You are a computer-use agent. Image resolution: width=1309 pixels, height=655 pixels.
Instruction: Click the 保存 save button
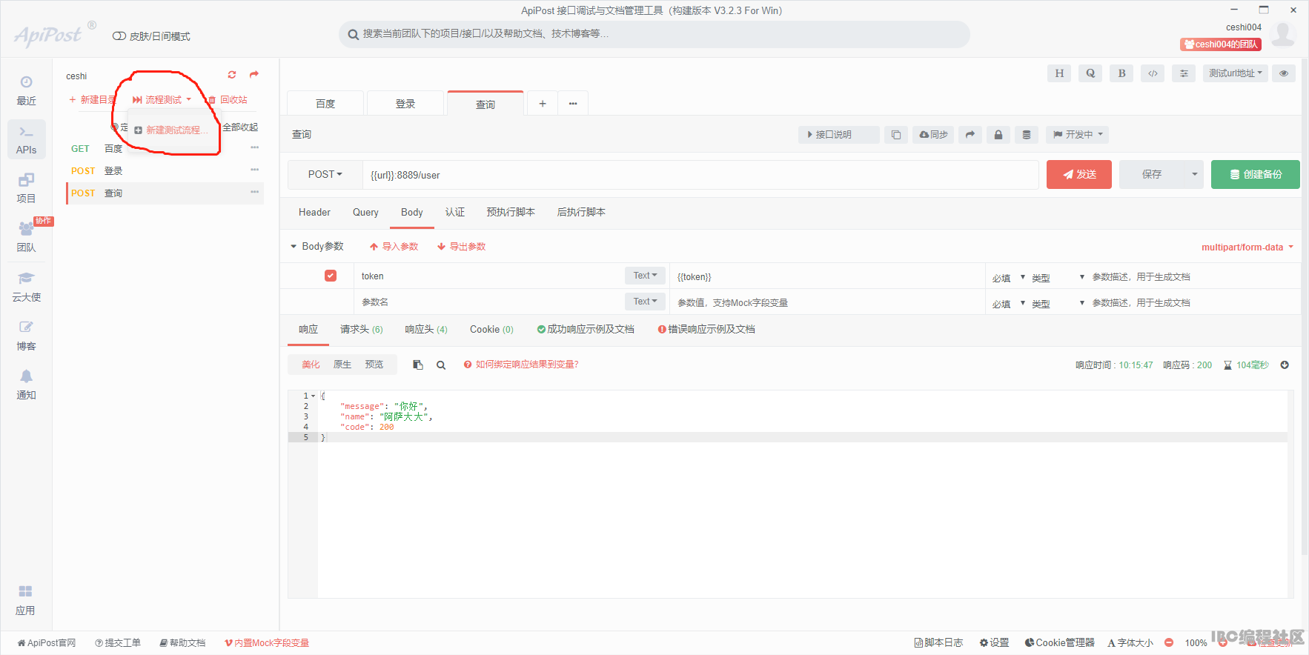pyautogui.click(x=1152, y=175)
